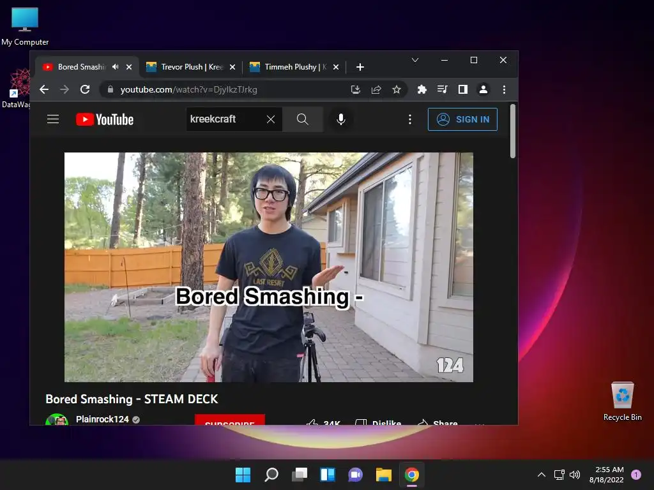Reload the YouTube page
This screenshot has width=654, height=490.
pos(85,89)
